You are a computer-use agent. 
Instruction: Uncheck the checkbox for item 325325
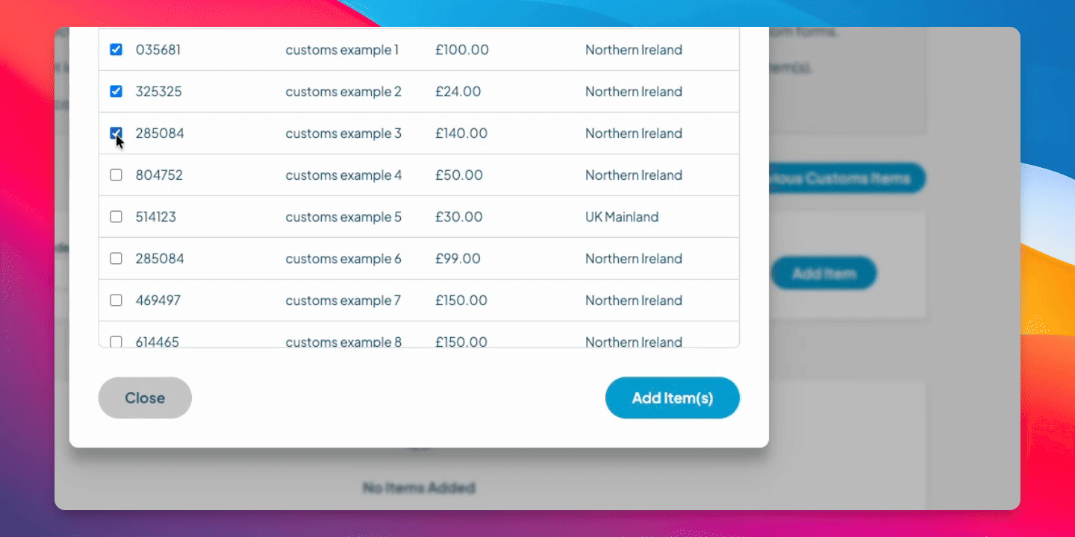pos(116,92)
